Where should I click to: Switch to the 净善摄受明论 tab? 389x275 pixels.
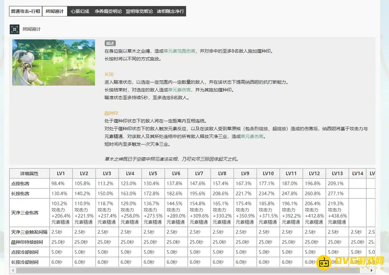[107, 11]
